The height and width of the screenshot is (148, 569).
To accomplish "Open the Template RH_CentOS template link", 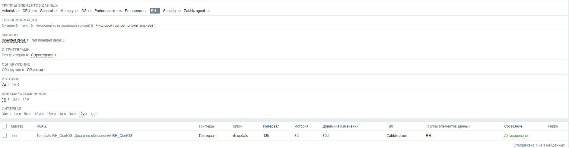I will [54, 136].
